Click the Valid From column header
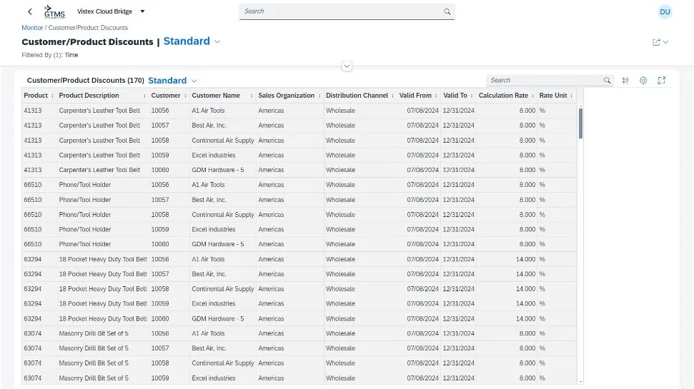694x389 pixels. (415, 96)
